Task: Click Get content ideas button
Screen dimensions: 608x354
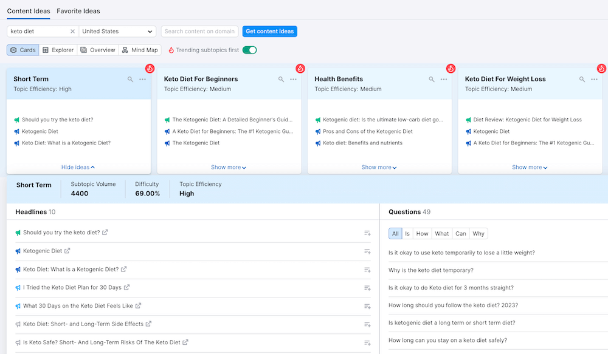Action: (x=269, y=32)
